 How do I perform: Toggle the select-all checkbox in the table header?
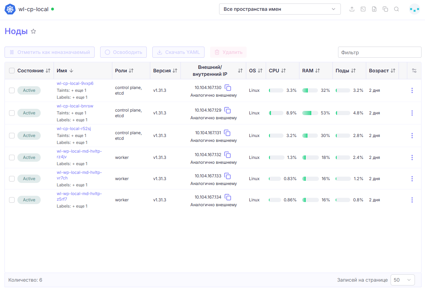pyautogui.click(x=12, y=71)
